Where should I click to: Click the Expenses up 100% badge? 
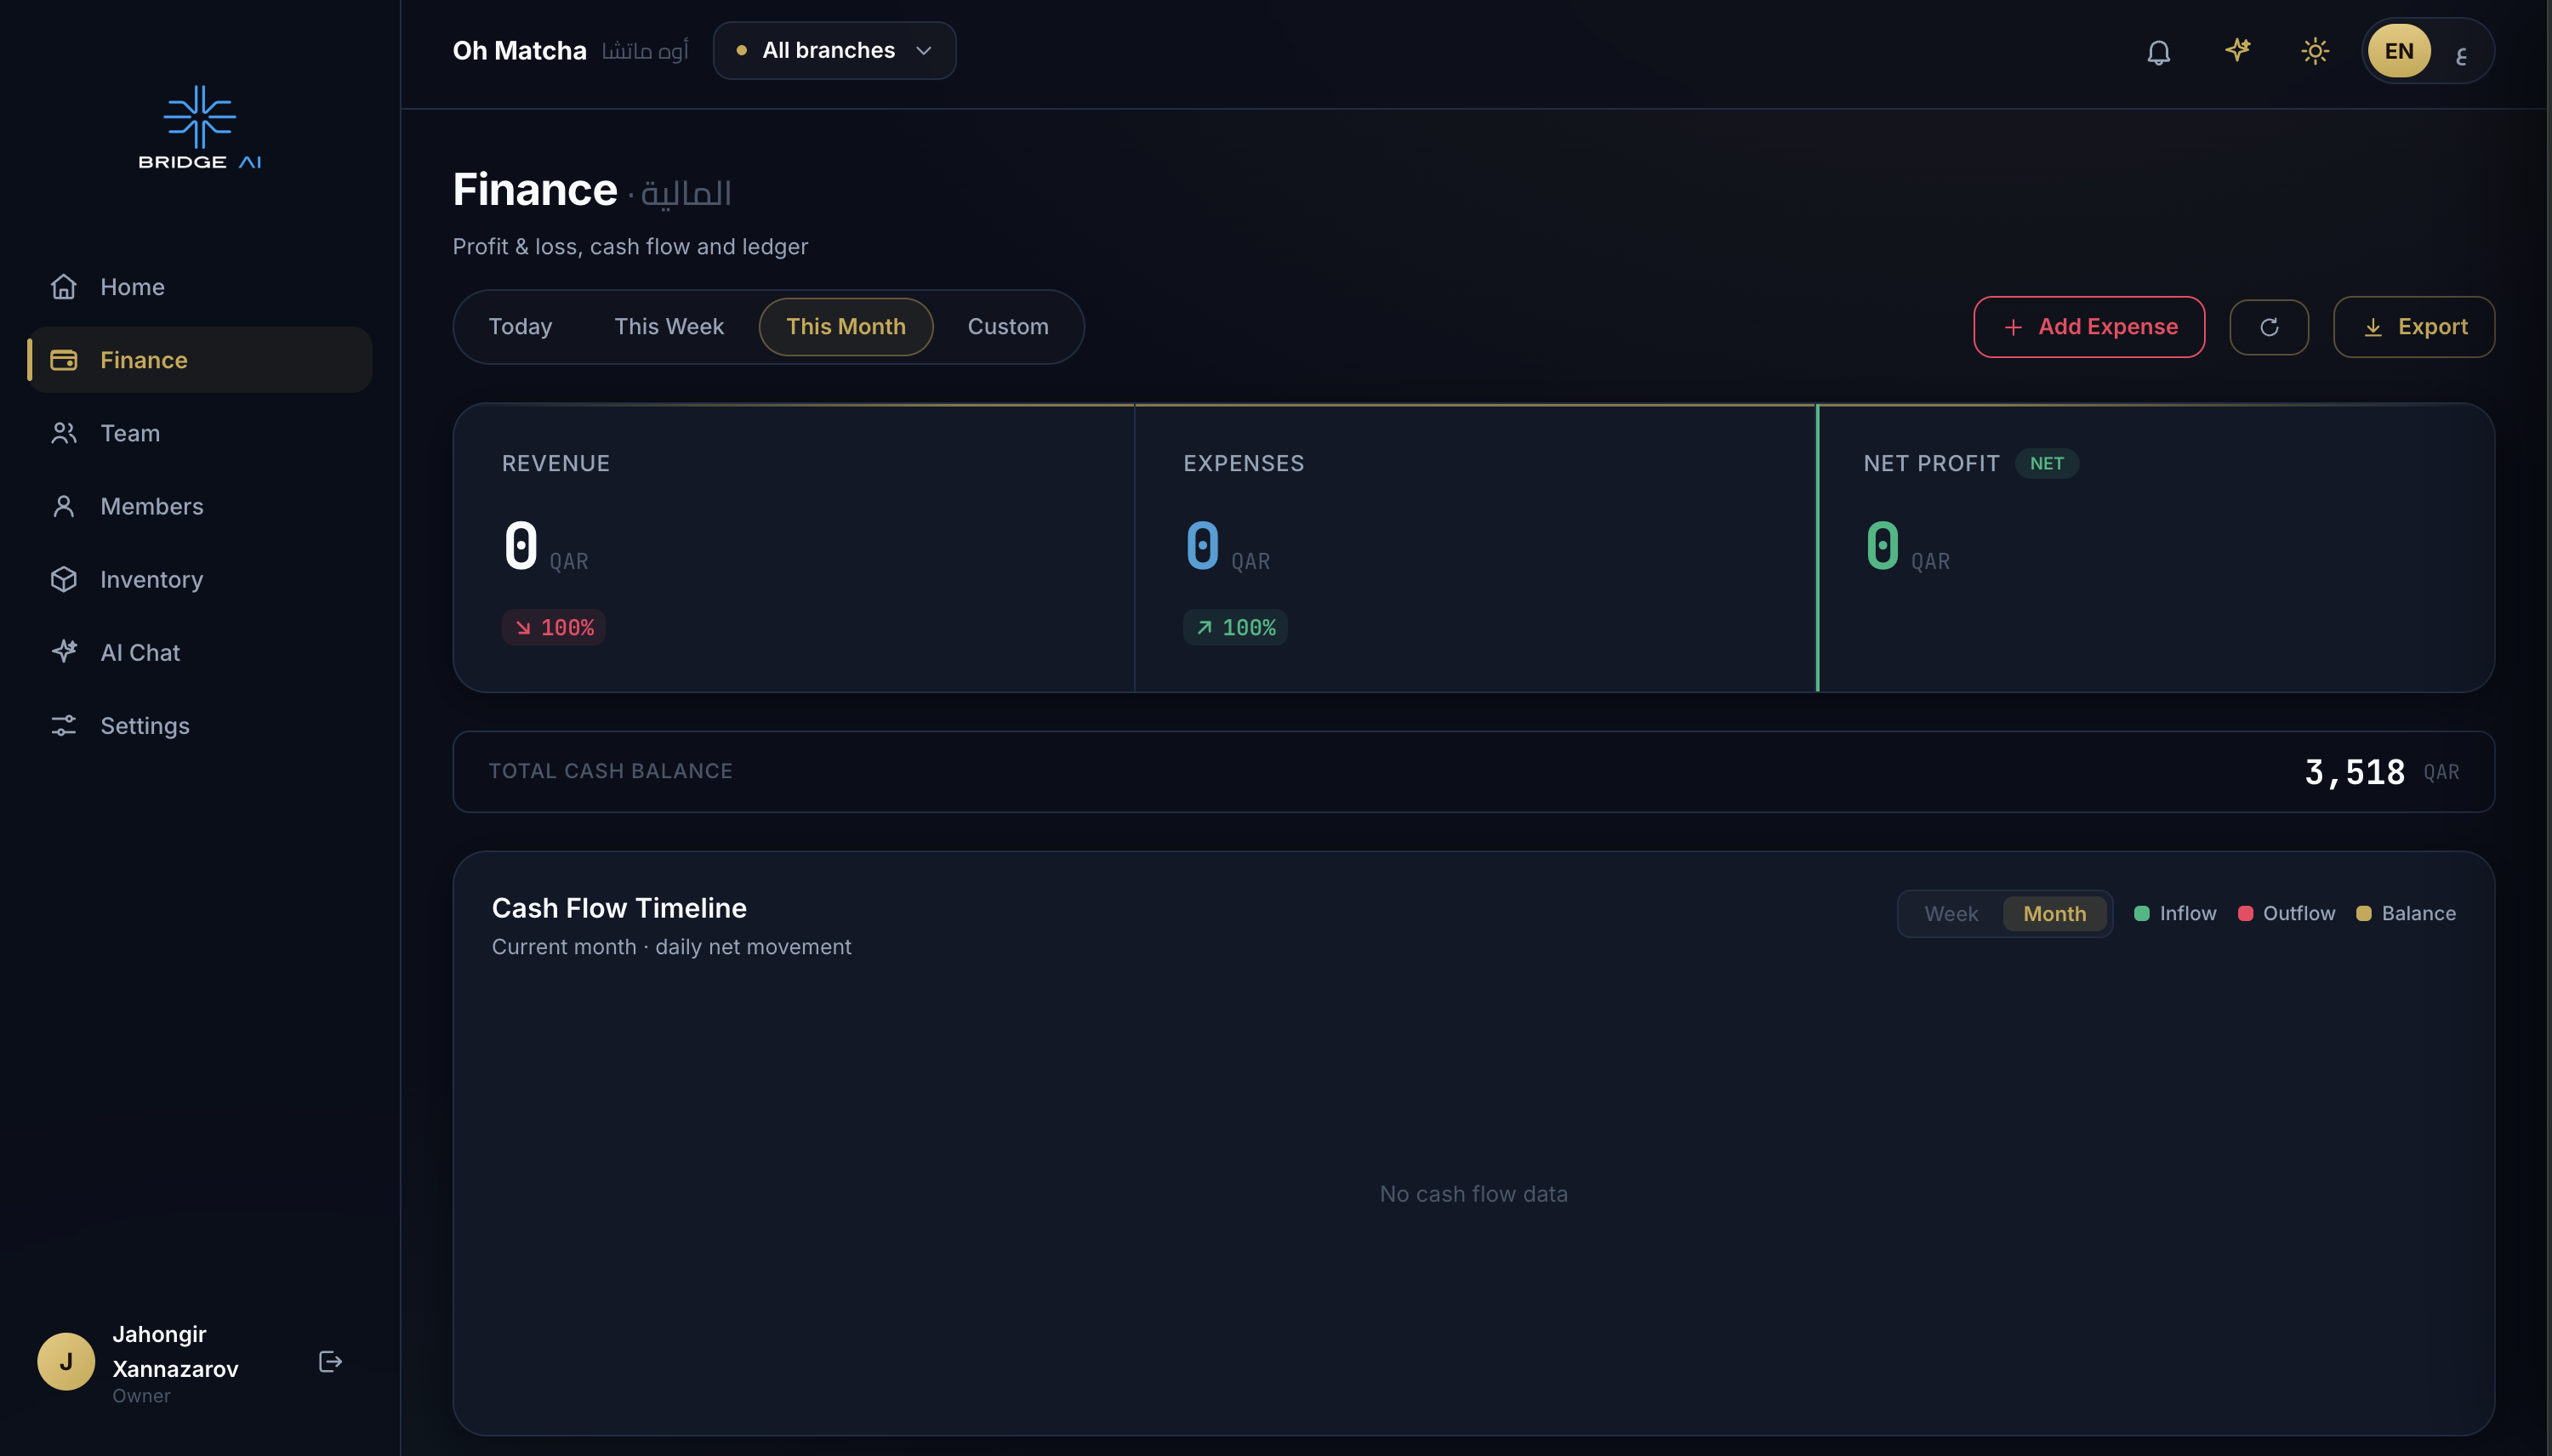click(1235, 628)
